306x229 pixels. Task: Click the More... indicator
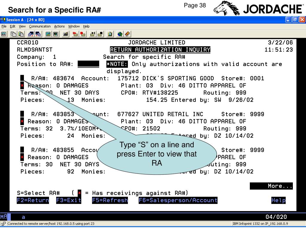point(271,186)
